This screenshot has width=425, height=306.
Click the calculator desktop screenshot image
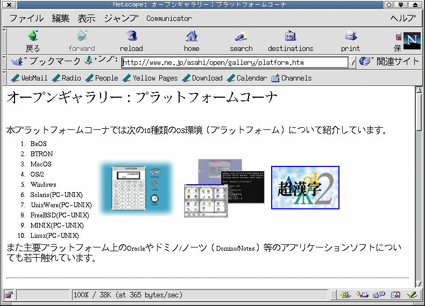[x=136, y=188]
